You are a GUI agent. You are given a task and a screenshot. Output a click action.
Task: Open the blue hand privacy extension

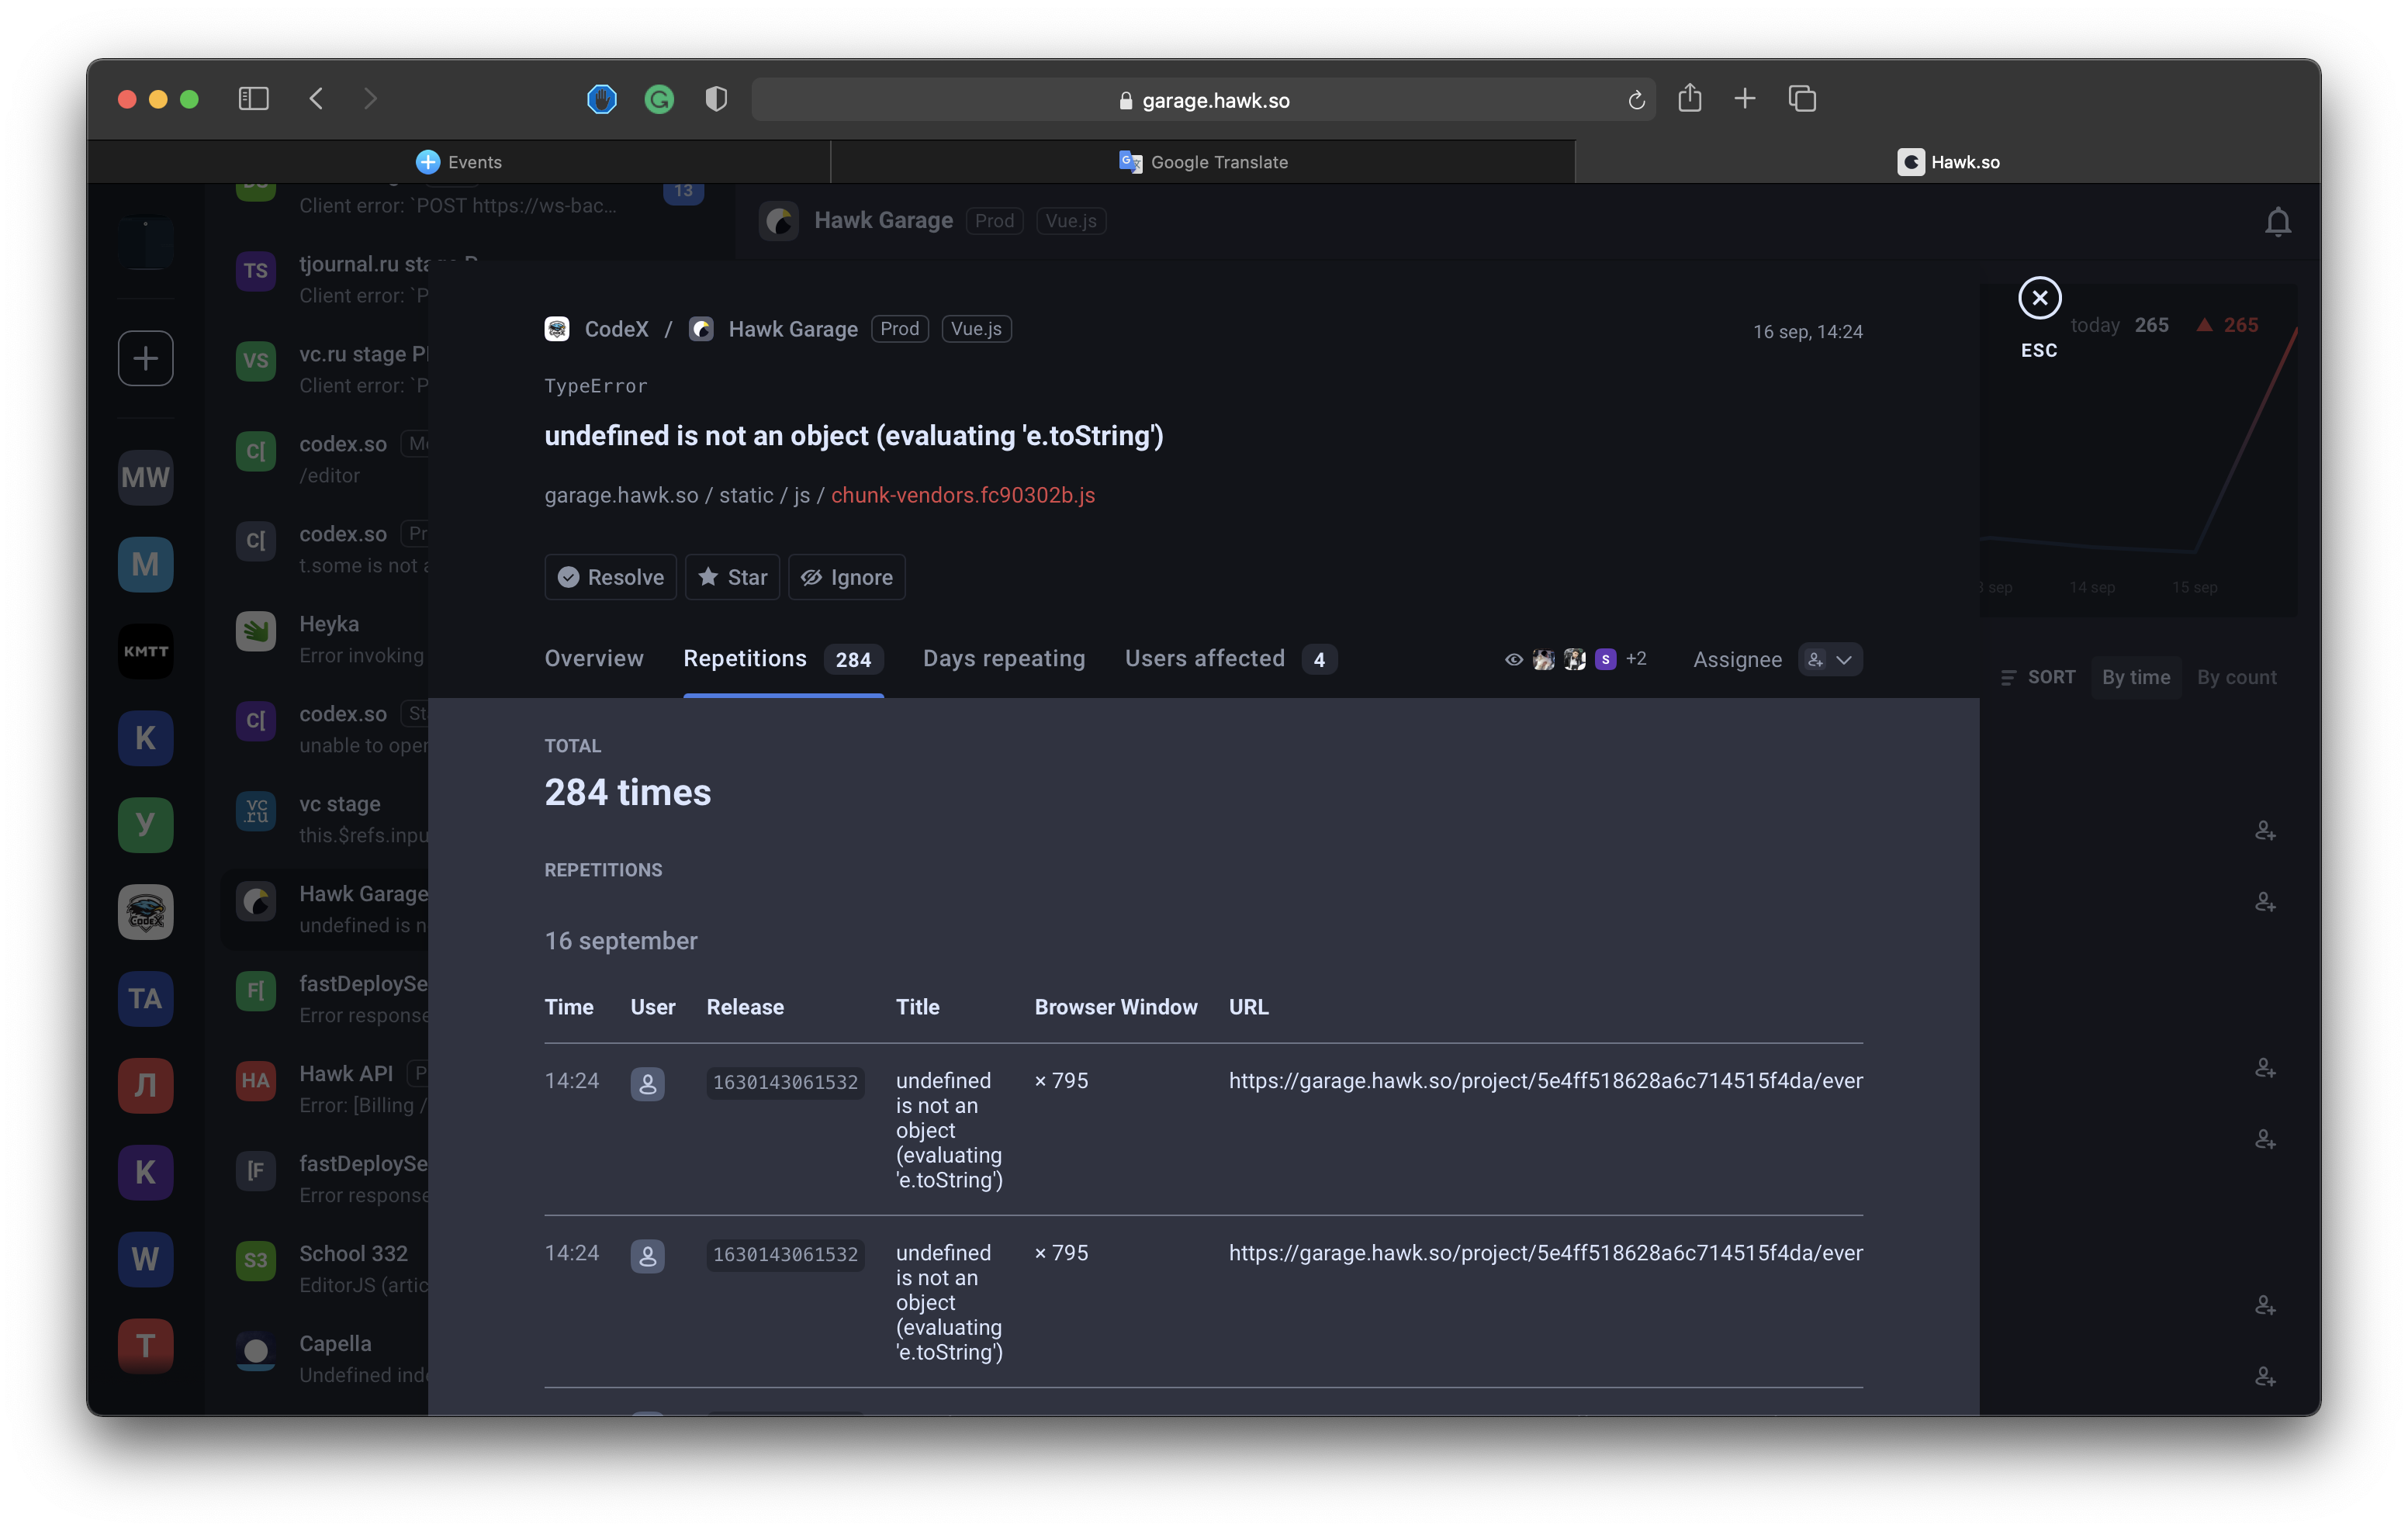pyautogui.click(x=602, y=99)
